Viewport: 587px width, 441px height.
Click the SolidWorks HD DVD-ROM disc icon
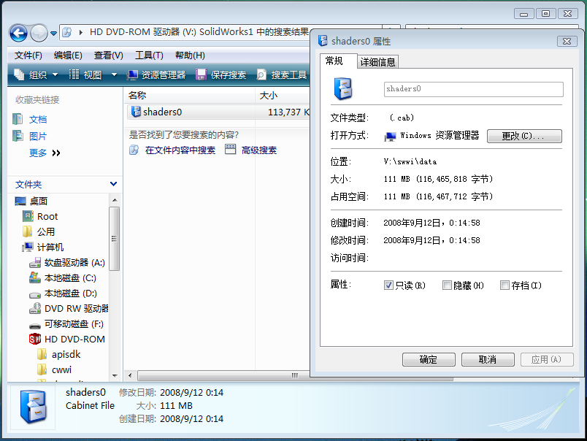point(35,340)
